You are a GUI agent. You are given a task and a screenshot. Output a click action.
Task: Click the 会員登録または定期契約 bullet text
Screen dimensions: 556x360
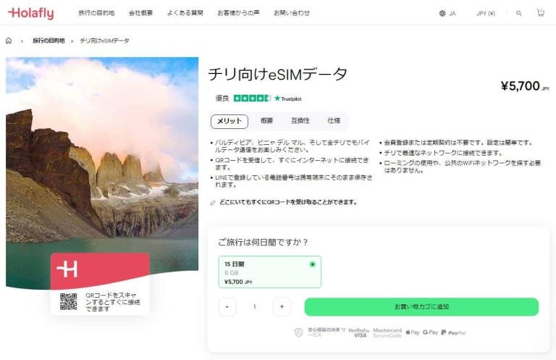pos(458,143)
